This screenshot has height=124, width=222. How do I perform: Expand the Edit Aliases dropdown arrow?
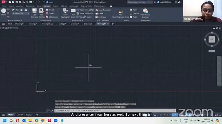point(59,17)
